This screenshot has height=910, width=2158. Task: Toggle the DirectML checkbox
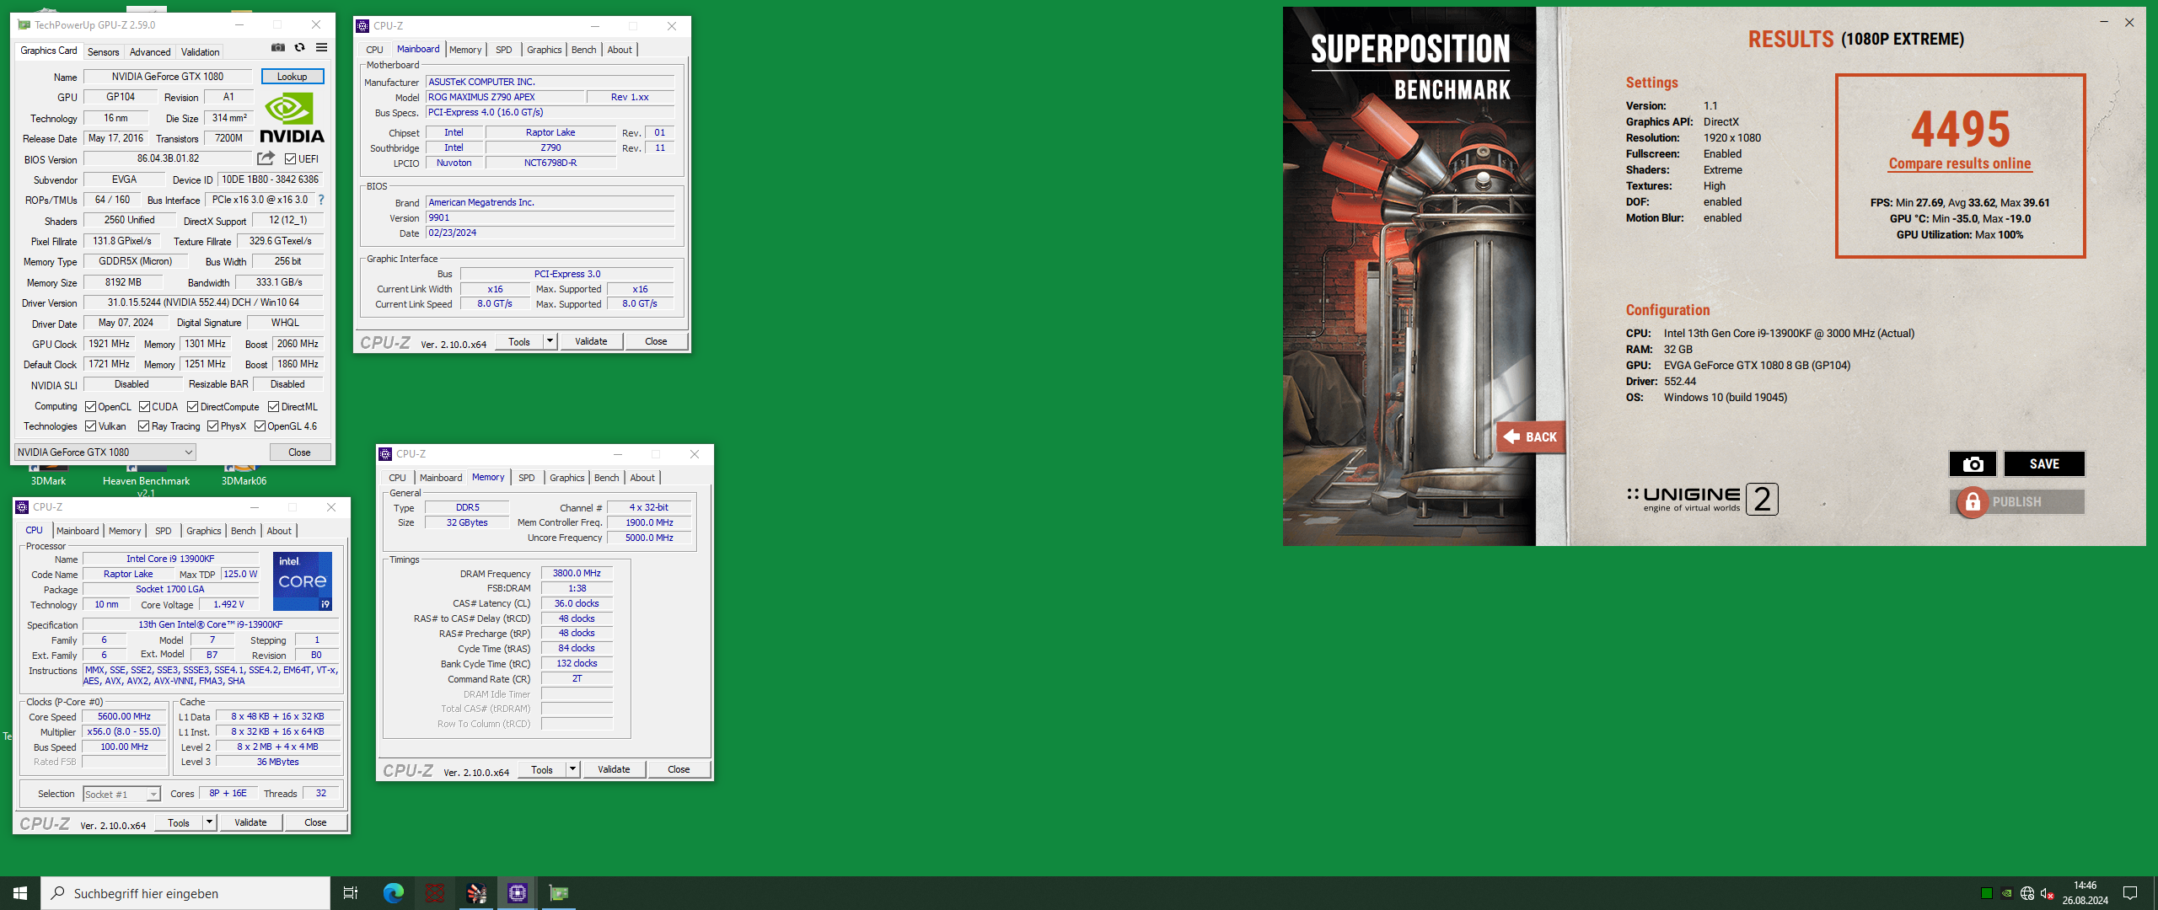tap(273, 407)
